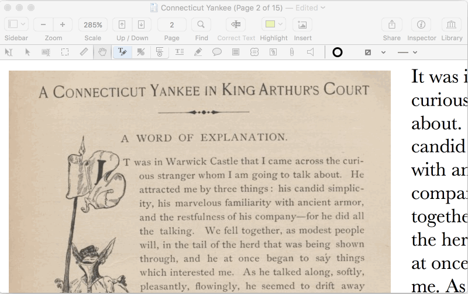468x294 pixels.
Task: Open the Share menu
Action: click(x=391, y=24)
